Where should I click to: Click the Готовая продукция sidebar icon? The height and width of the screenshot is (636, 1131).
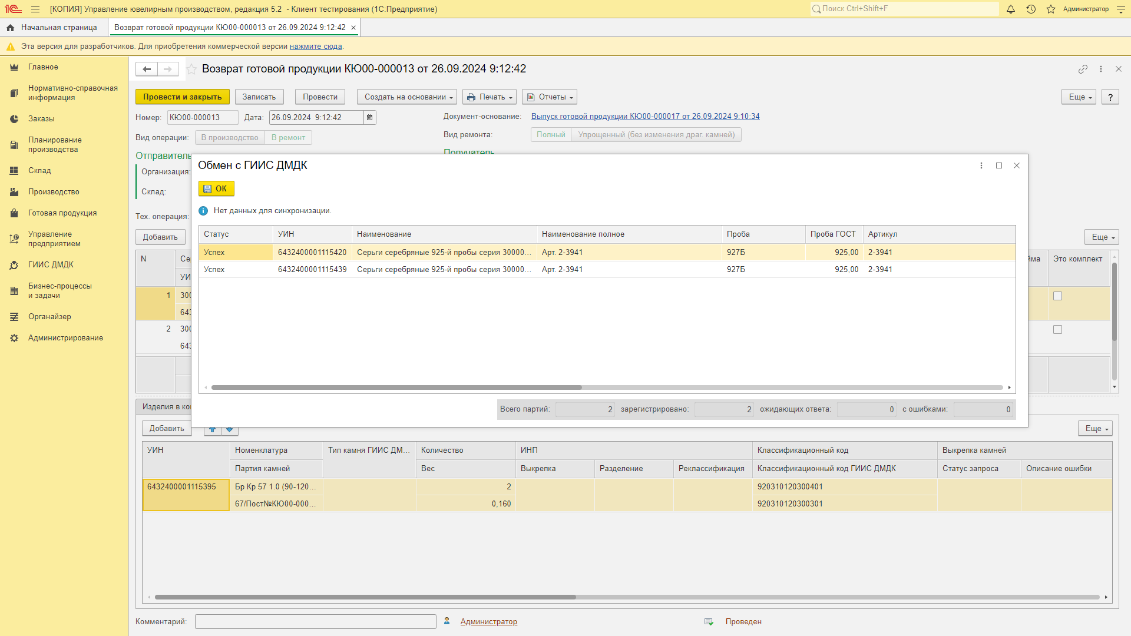pyautogui.click(x=14, y=213)
